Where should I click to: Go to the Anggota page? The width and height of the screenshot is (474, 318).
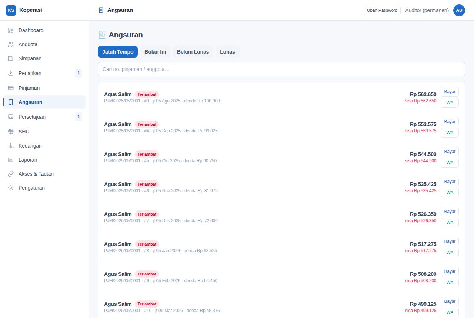[x=44, y=44]
